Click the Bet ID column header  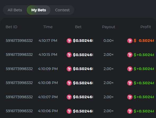tap(11, 27)
